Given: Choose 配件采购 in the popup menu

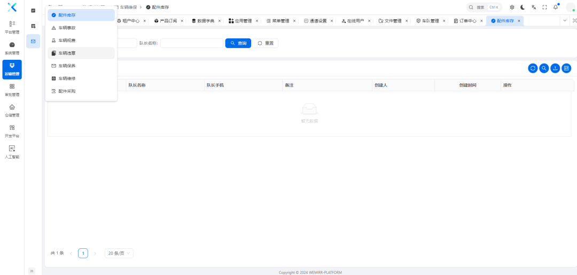Looking at the screenshot, I should tap(67, 91).
